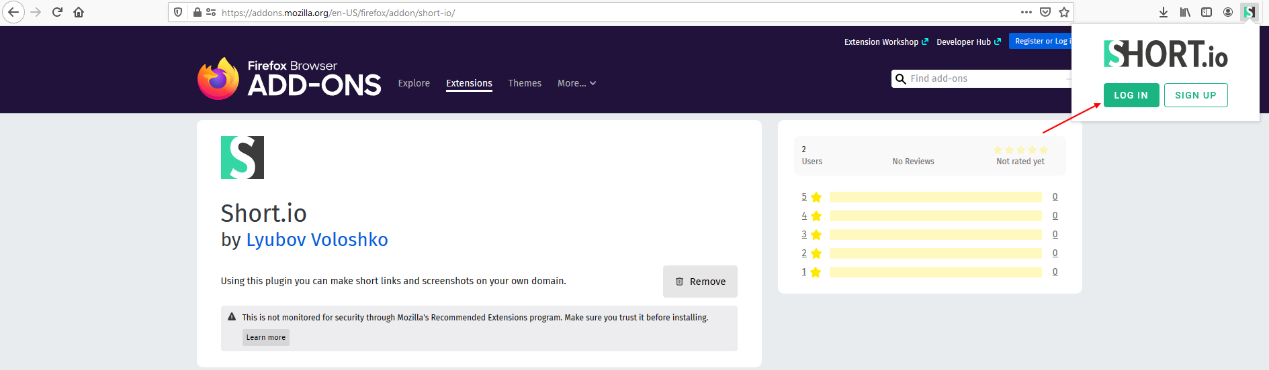Bookmark this page with the star icon

tap(1064, 12)
